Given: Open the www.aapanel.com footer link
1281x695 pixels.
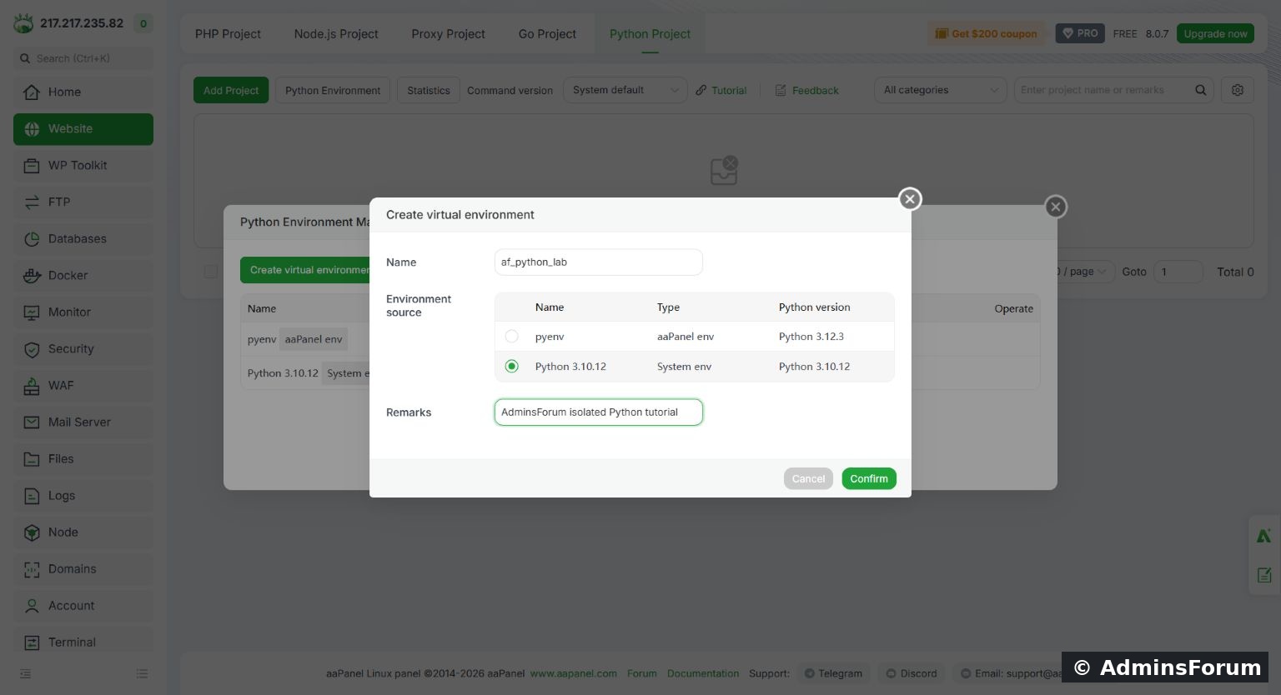Looking at the screenshot, I should (x=574, y=673).
